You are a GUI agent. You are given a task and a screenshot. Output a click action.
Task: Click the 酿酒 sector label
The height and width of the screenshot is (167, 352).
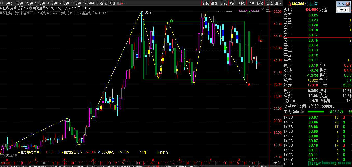[143, 152]
